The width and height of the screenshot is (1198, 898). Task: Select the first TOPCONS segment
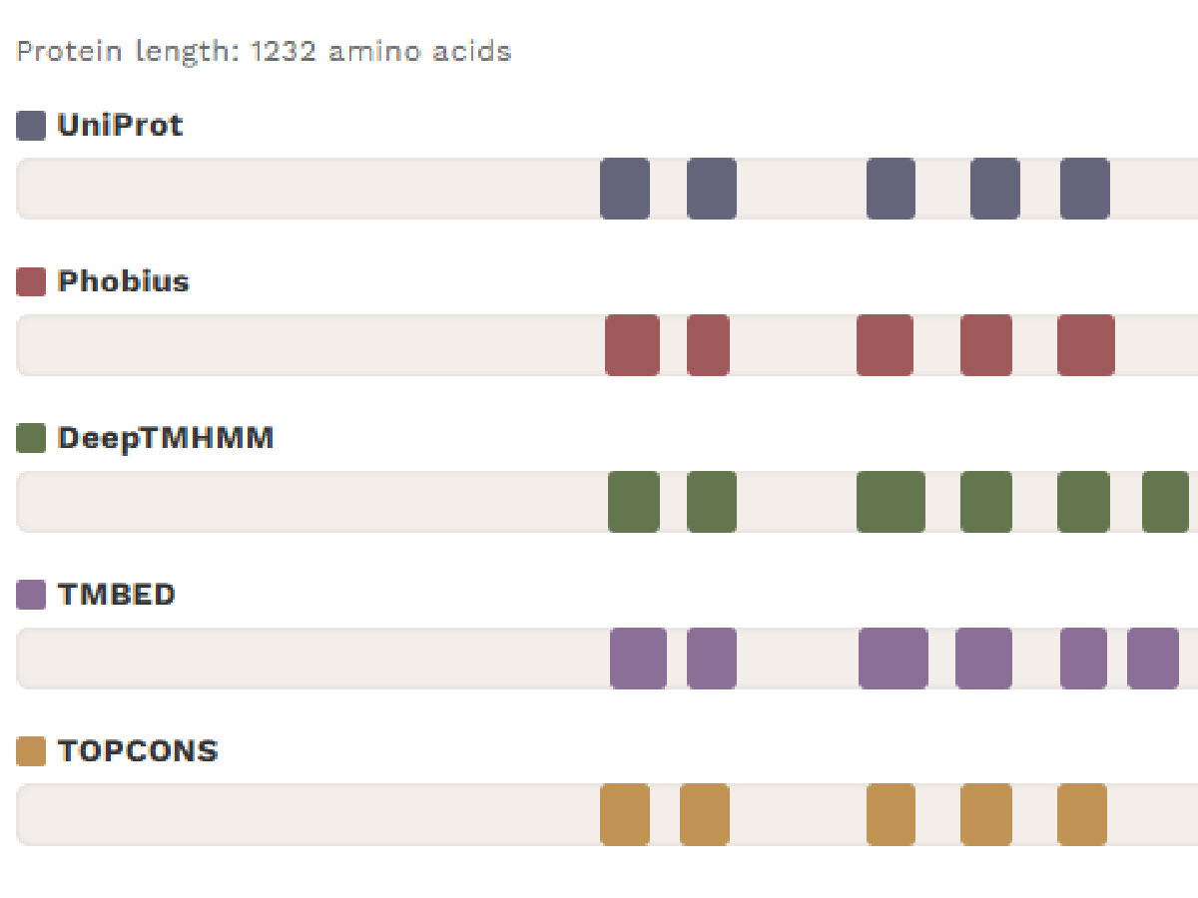[x=625, y=815]
